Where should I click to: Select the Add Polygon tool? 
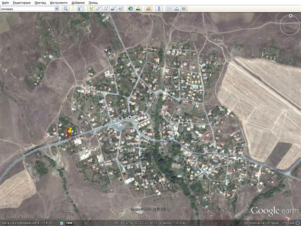click(98, 8)
